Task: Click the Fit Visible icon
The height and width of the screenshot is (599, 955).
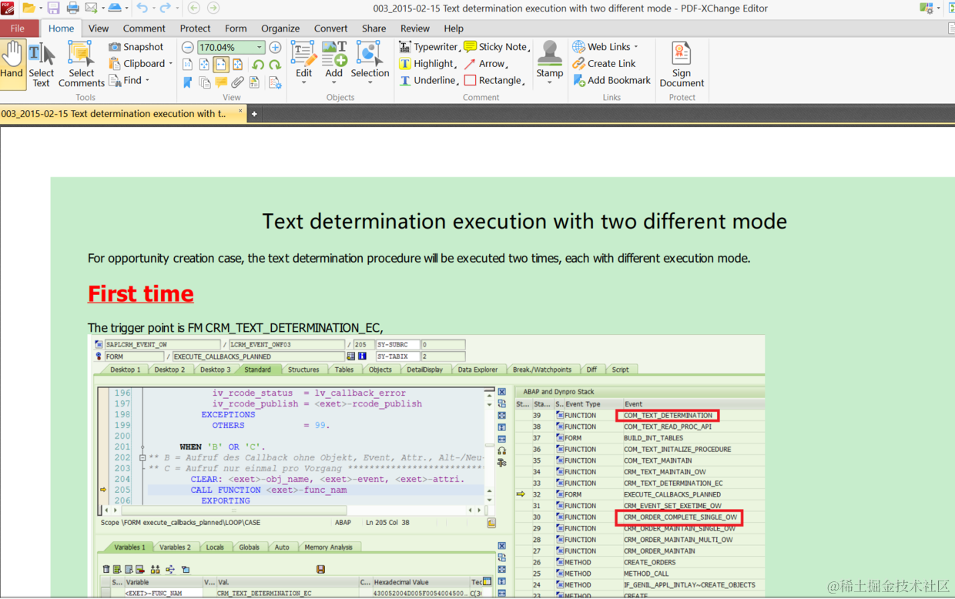Action: pos(238,65)
